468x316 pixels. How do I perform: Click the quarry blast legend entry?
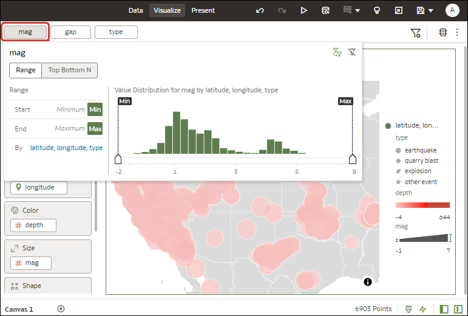pyautogui.click(x=417, y=160)
